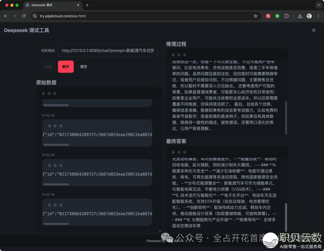
Task: Open Chrome three-dot menu
Action: coord(318,16)
